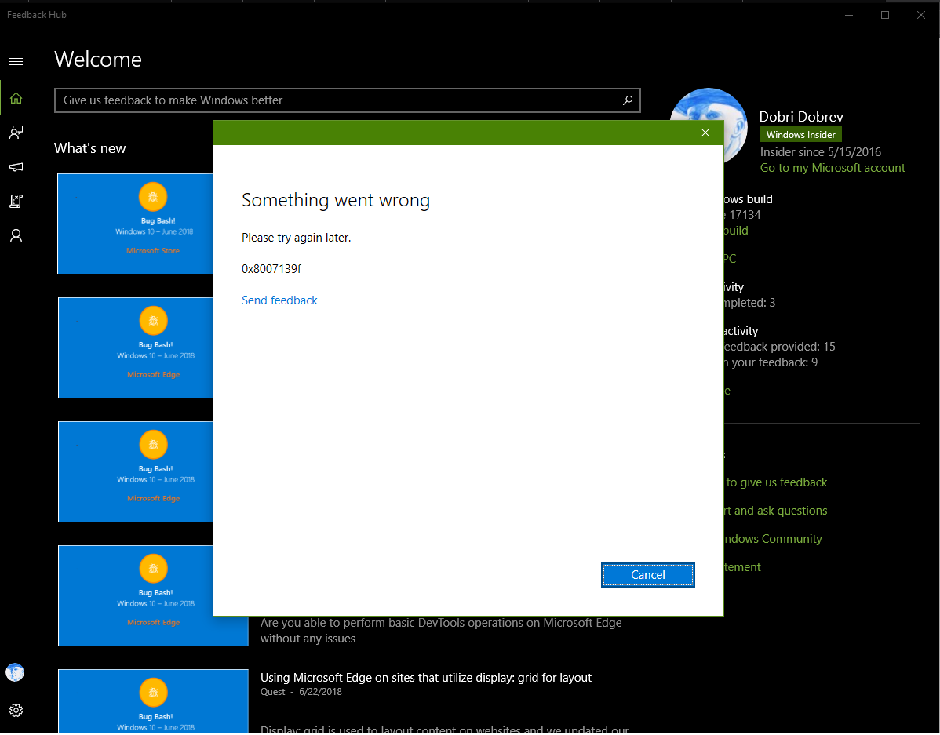Open the first Microsoft Edge Bug Bash thumbnail

[136, 347]
